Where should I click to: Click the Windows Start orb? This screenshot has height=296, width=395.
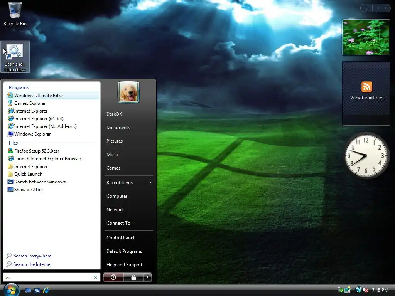(11, 290)
